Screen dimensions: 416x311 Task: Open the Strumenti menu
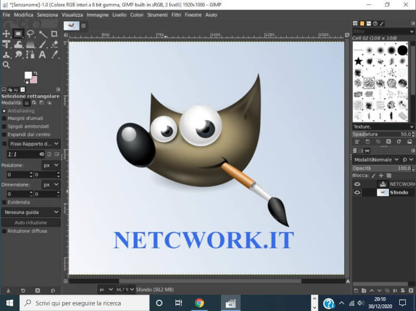coord(158,15)
